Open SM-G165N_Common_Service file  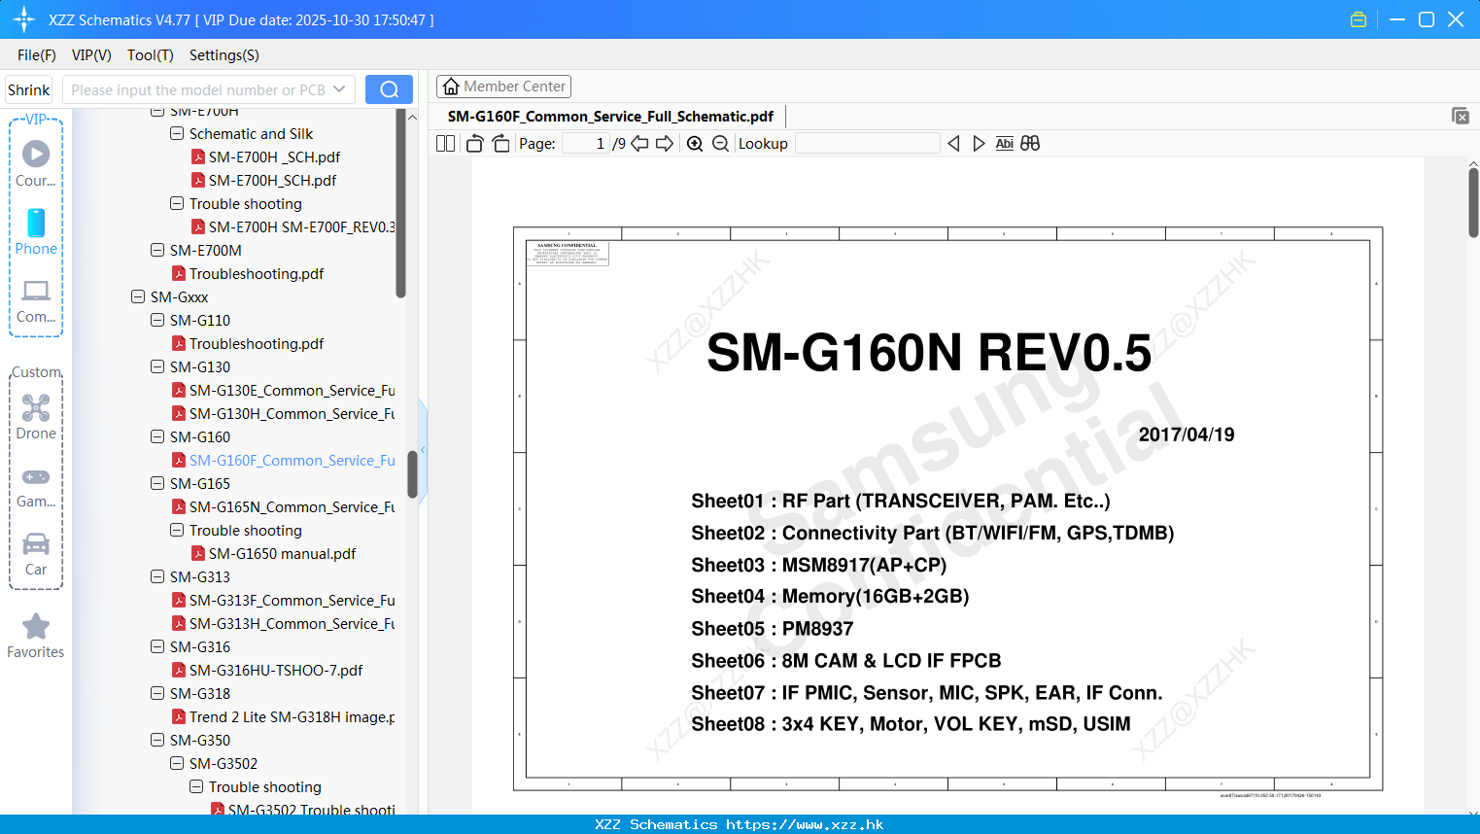[292, 506]
